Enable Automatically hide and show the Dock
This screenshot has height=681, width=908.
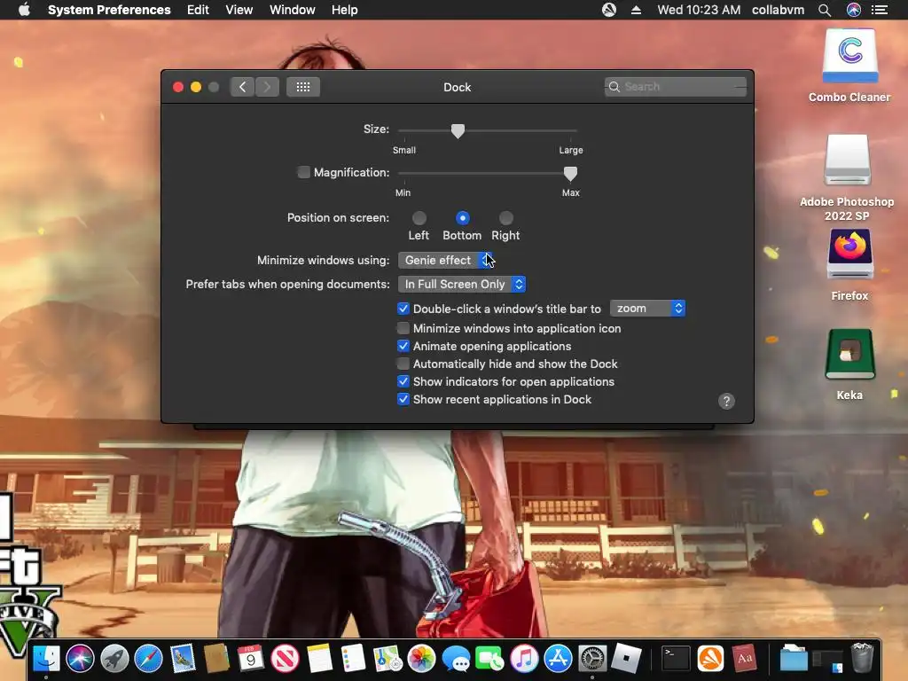[403, 364]
